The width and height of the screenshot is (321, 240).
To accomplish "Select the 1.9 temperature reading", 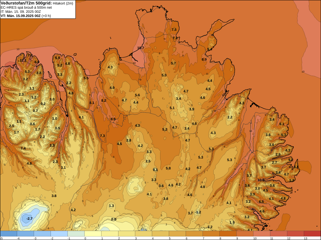I will click(232, 223).
